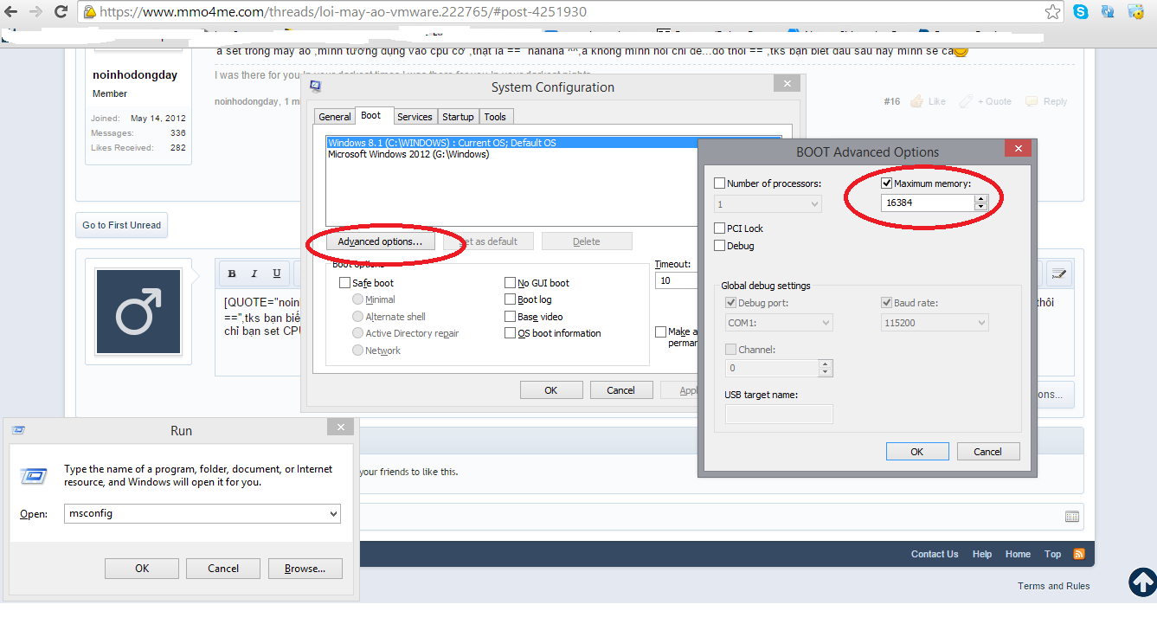Tick the Number of processors checkbox

(720, 183)
